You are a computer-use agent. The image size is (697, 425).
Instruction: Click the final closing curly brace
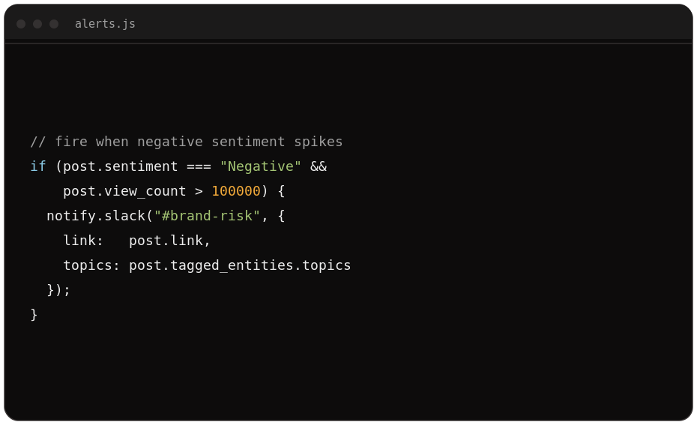pyautogui.click(x=34, y=315)
